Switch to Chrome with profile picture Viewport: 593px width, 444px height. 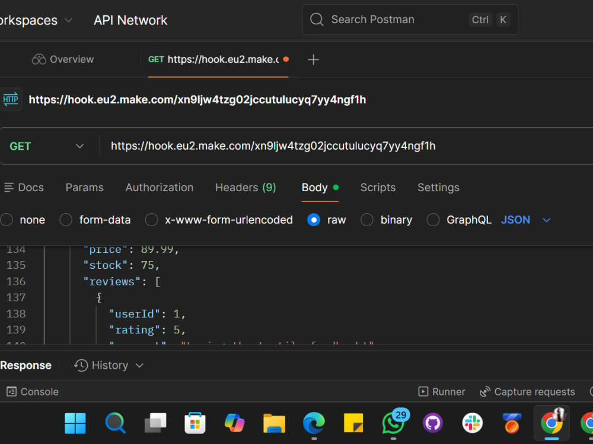click(x=551, y=423)
